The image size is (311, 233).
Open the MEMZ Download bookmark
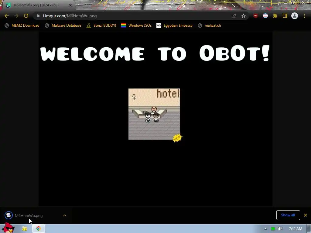[22, 25]
